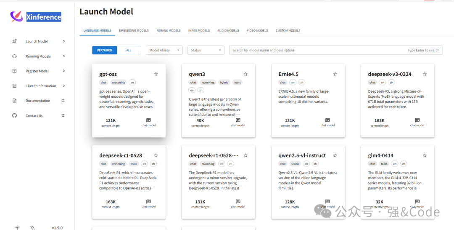Open the glm4-0414 card title
This screenshot has width=454, height=230.
click(381, 155)
